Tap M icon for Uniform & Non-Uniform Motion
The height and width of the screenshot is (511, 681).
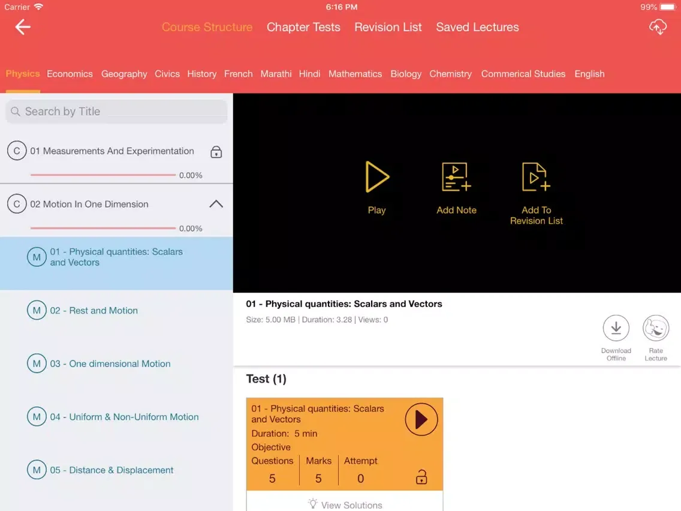(x=37, y=416)
